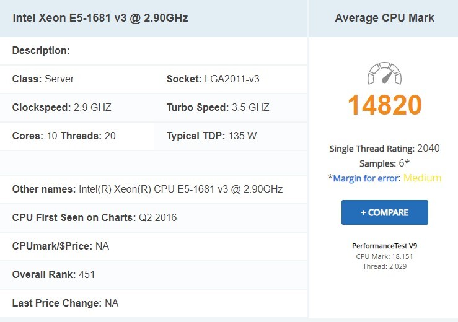Click the Clockspeed 2.9 GHZ entry

[x=61, y=107]
